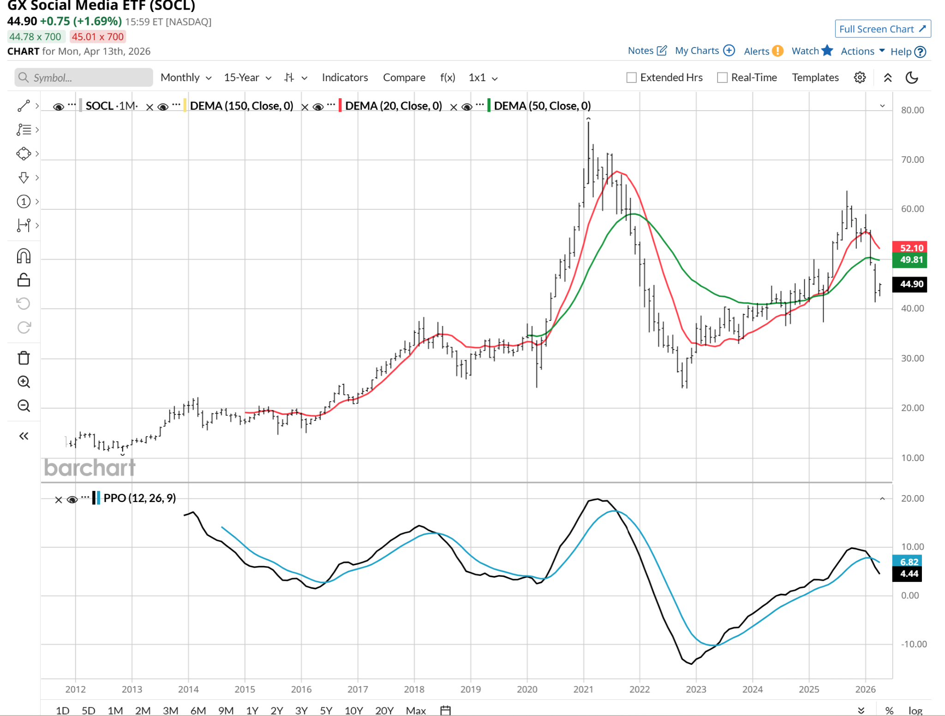Enable the Real-Time checkbox
This screenshot has height=716, width=945.
[722, 77]
